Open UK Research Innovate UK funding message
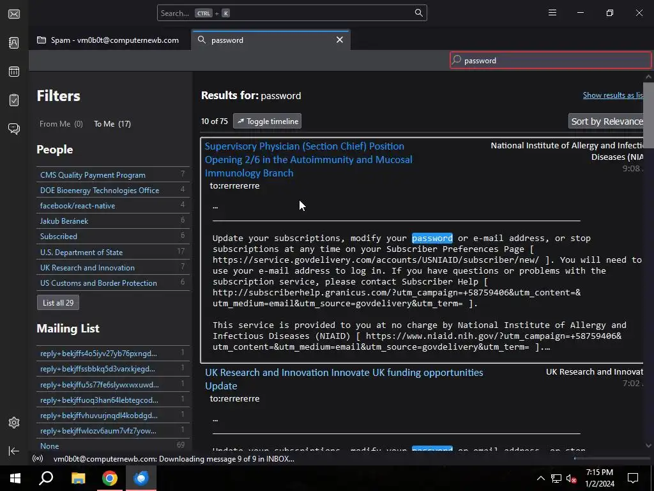This screenshot has width=654, height=491. [344, 379]
